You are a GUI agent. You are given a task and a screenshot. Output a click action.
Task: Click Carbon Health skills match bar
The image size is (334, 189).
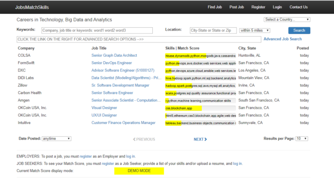pyautogui.click(x=200, y=93)
